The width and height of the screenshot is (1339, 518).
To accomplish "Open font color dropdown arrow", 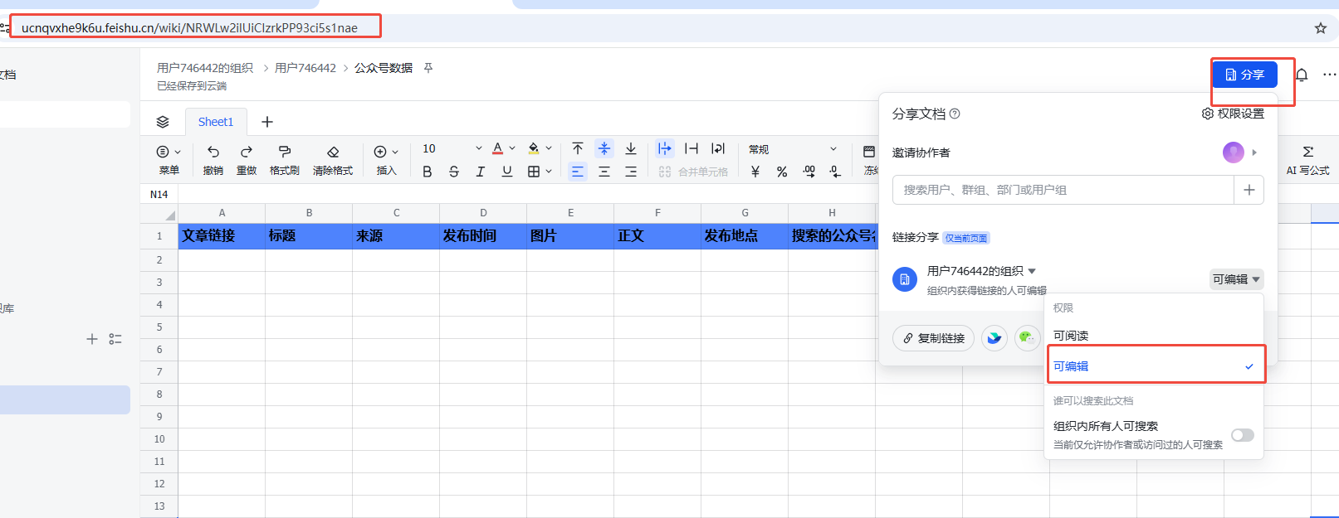I will (x=512, y=148).
